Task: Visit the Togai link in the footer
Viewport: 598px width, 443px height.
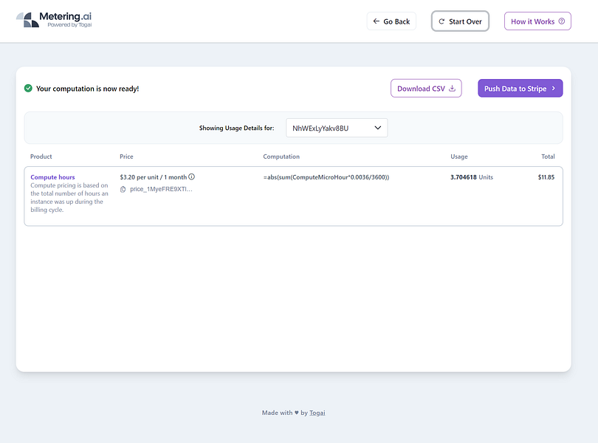Action: click(317, 413)
